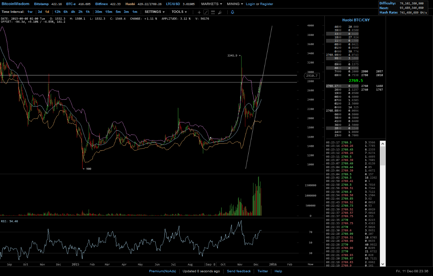Click the price alert bell icon
The height and width of the screenshot is (276, 433).
232,12
